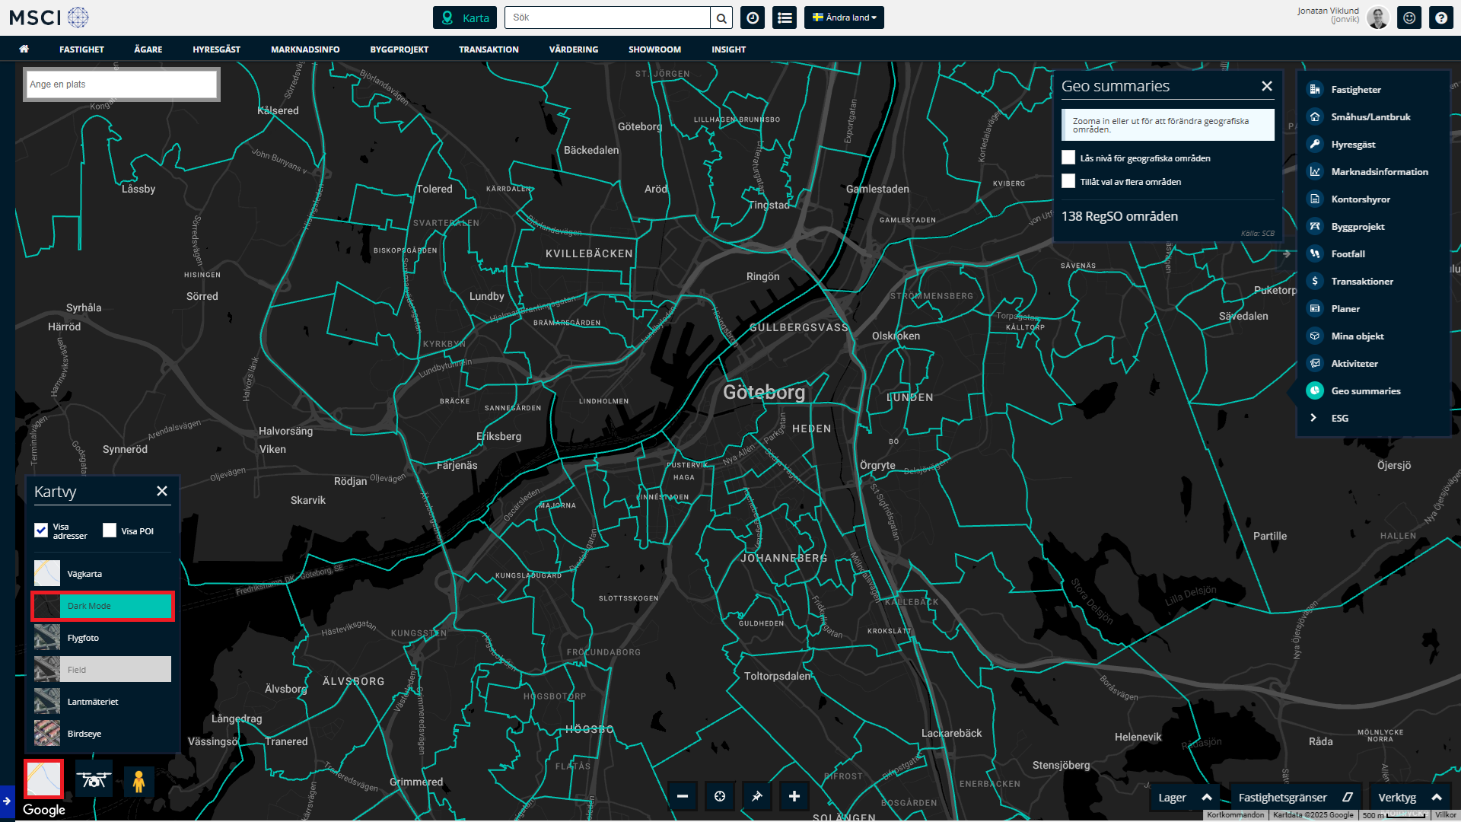Zoom in with the plus button
Screen dimensions: 1461x822
794,796
